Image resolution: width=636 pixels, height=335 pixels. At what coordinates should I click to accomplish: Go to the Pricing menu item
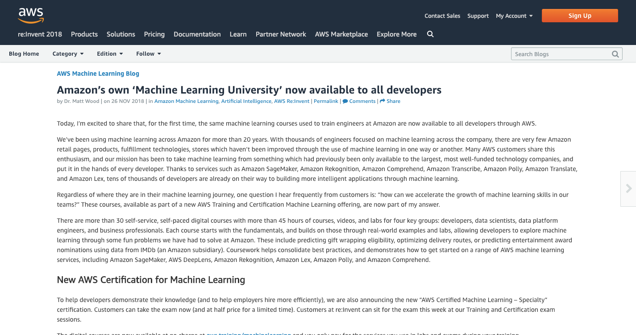[x=154, y=34]
